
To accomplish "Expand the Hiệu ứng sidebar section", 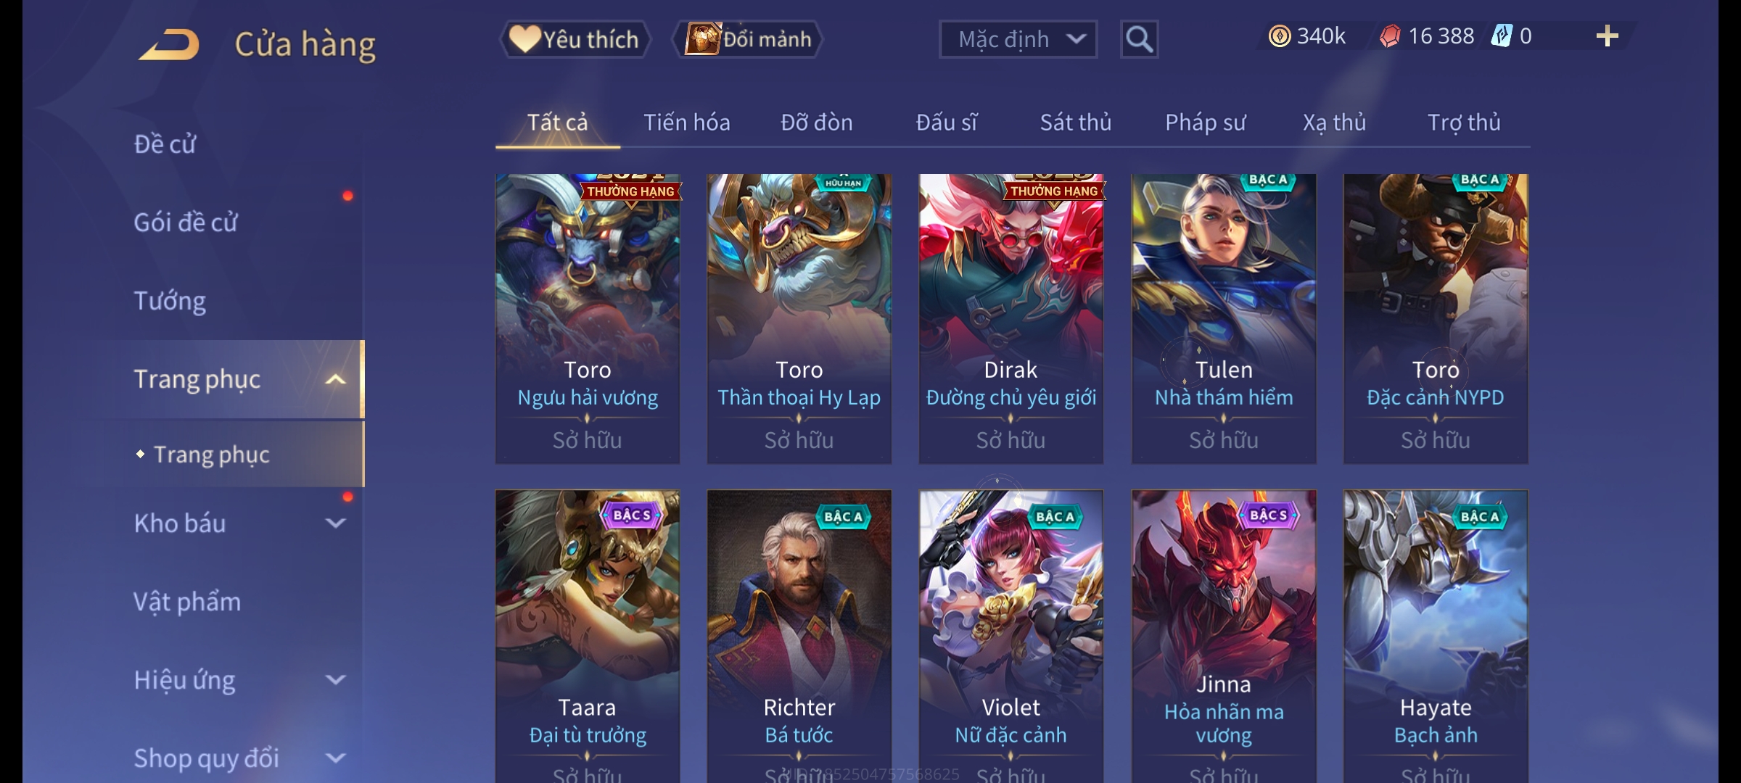I will (335, 679).
